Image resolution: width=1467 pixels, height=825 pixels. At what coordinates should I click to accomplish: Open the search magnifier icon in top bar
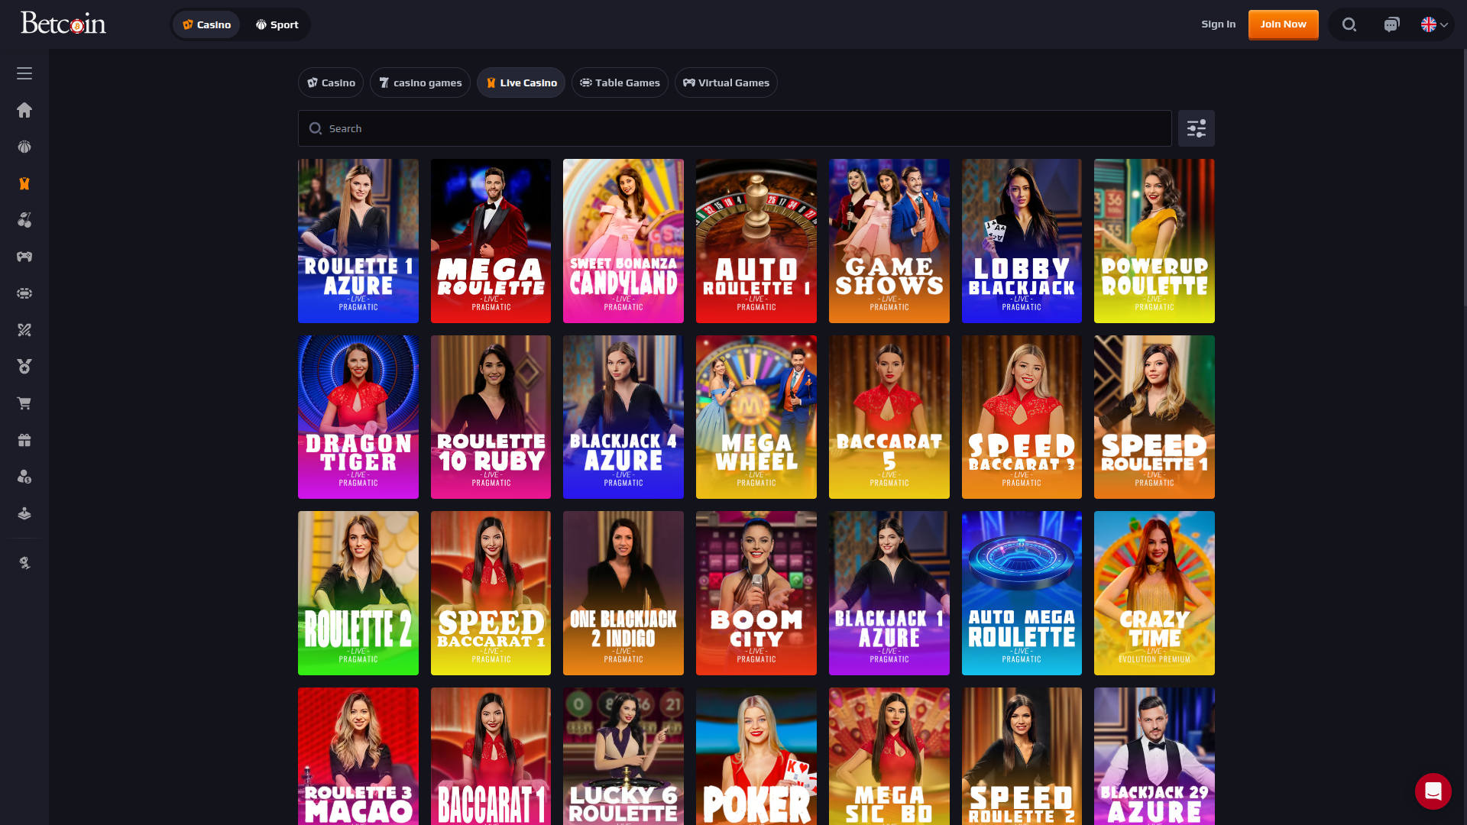(1349, 24)
